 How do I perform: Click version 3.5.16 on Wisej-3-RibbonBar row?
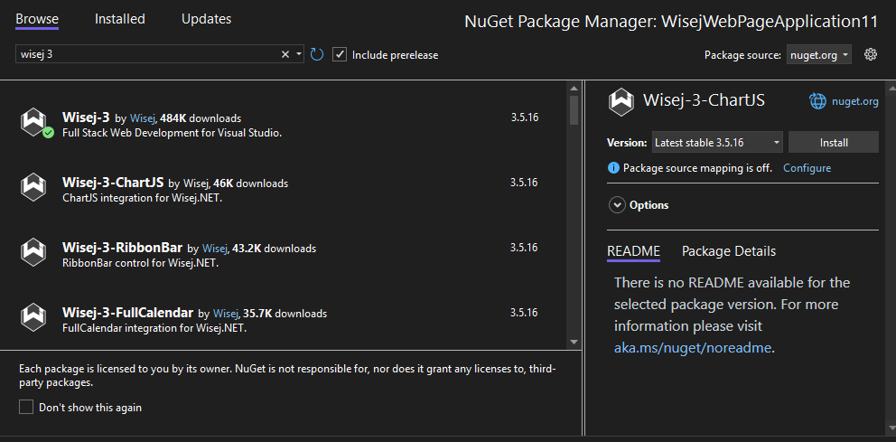524,248
